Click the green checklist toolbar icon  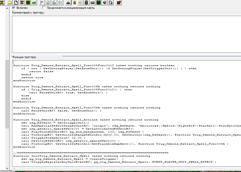60,3
